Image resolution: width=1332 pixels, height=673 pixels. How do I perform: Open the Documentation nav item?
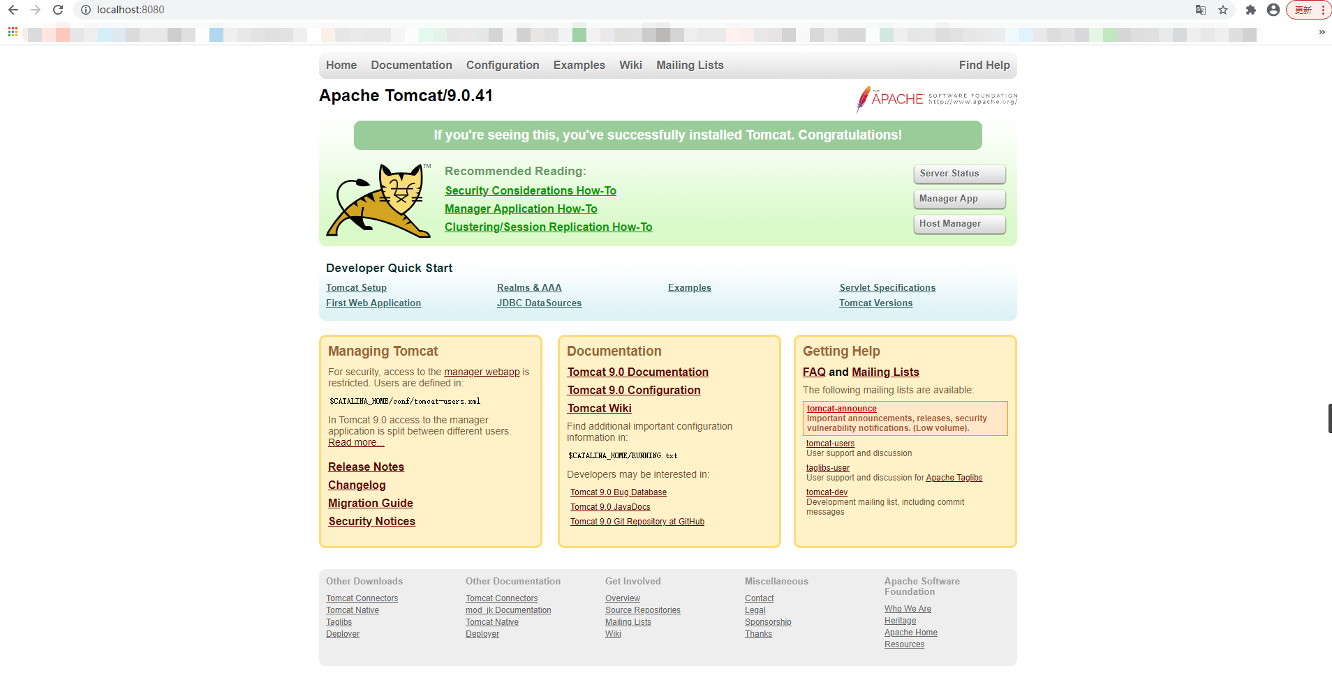click(x=411, y=65)
